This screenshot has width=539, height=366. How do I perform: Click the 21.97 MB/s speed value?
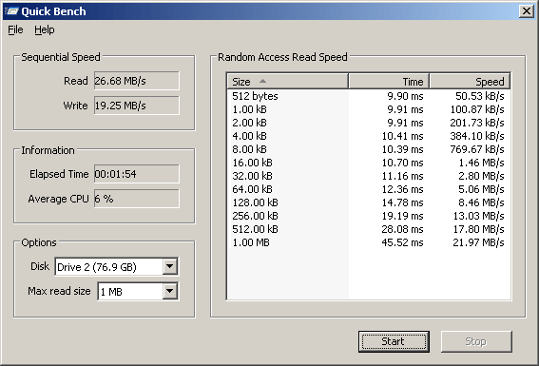pyautogui.click(x=478, y=242)
